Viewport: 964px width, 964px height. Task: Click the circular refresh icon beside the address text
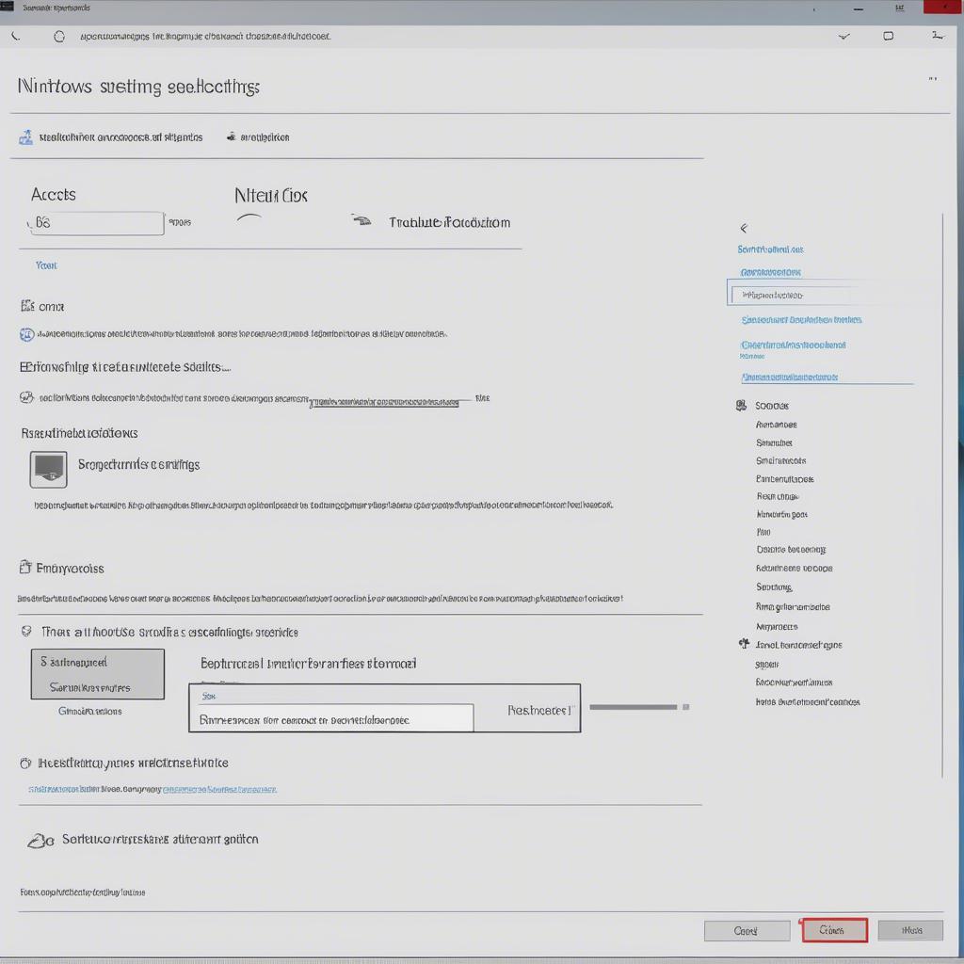tap(59, 37)
